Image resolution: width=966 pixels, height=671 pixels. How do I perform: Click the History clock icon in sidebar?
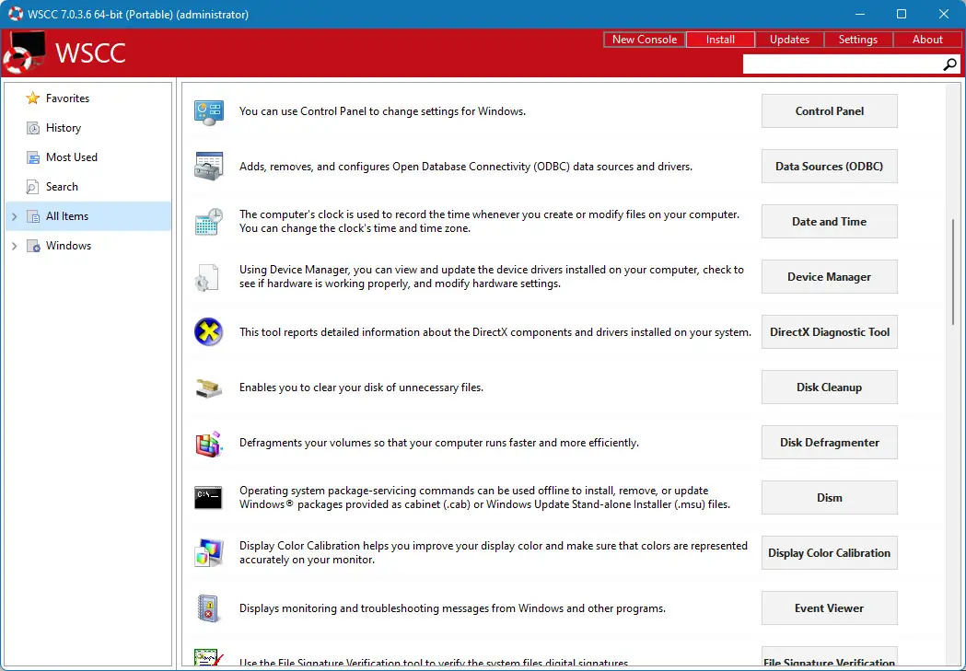(32, 127)
